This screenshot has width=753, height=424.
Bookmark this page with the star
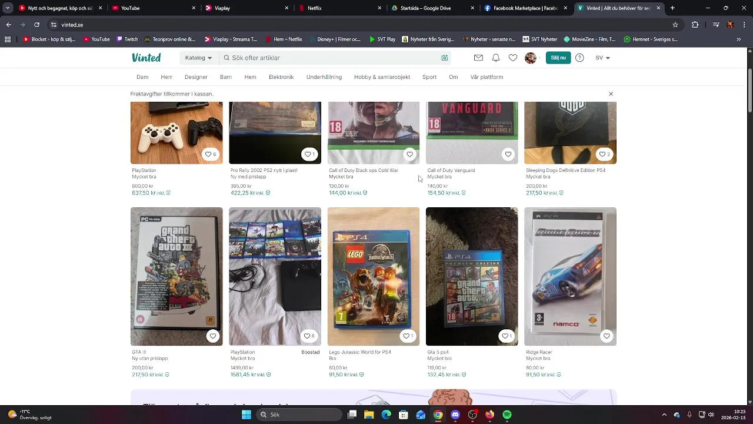click(675, 25)
